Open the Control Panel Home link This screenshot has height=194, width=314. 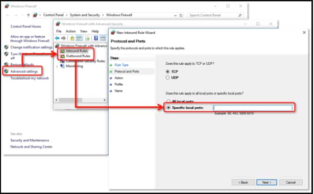(26, 27)
